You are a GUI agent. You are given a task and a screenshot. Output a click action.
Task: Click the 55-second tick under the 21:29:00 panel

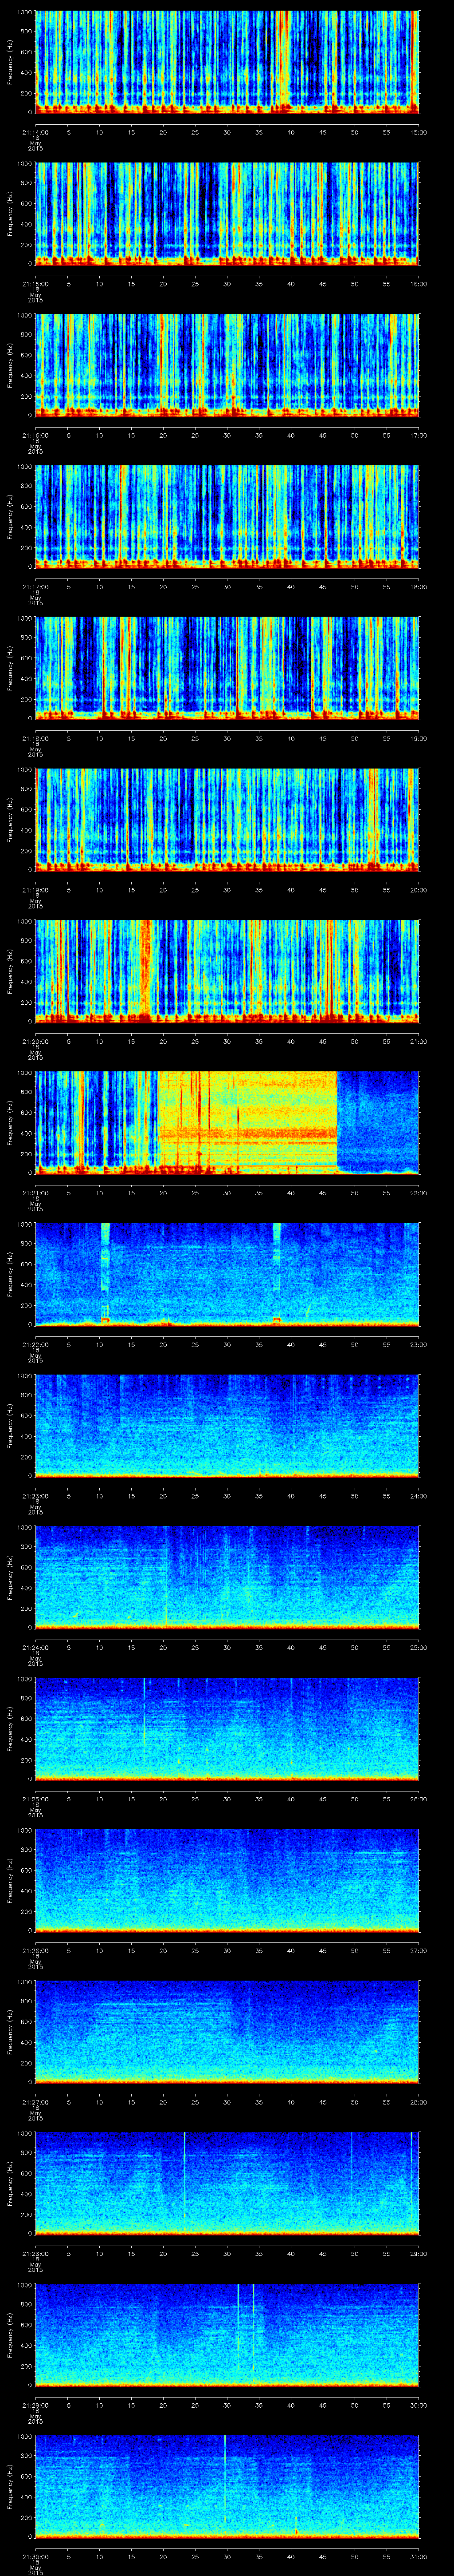(386, 2405)
